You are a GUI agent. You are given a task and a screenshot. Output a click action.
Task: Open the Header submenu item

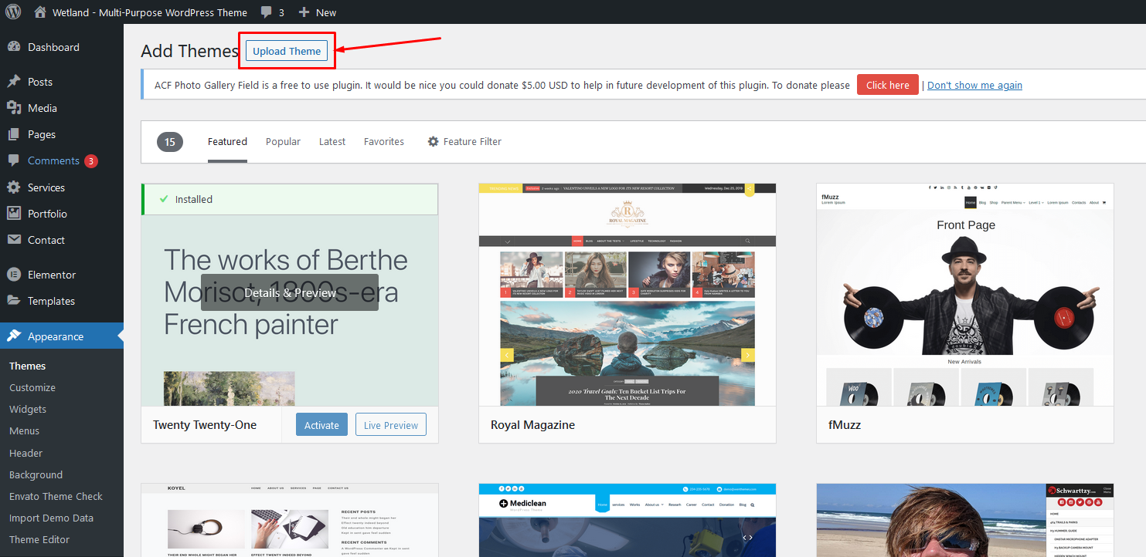pyautogui.click(x=26, y=453)
